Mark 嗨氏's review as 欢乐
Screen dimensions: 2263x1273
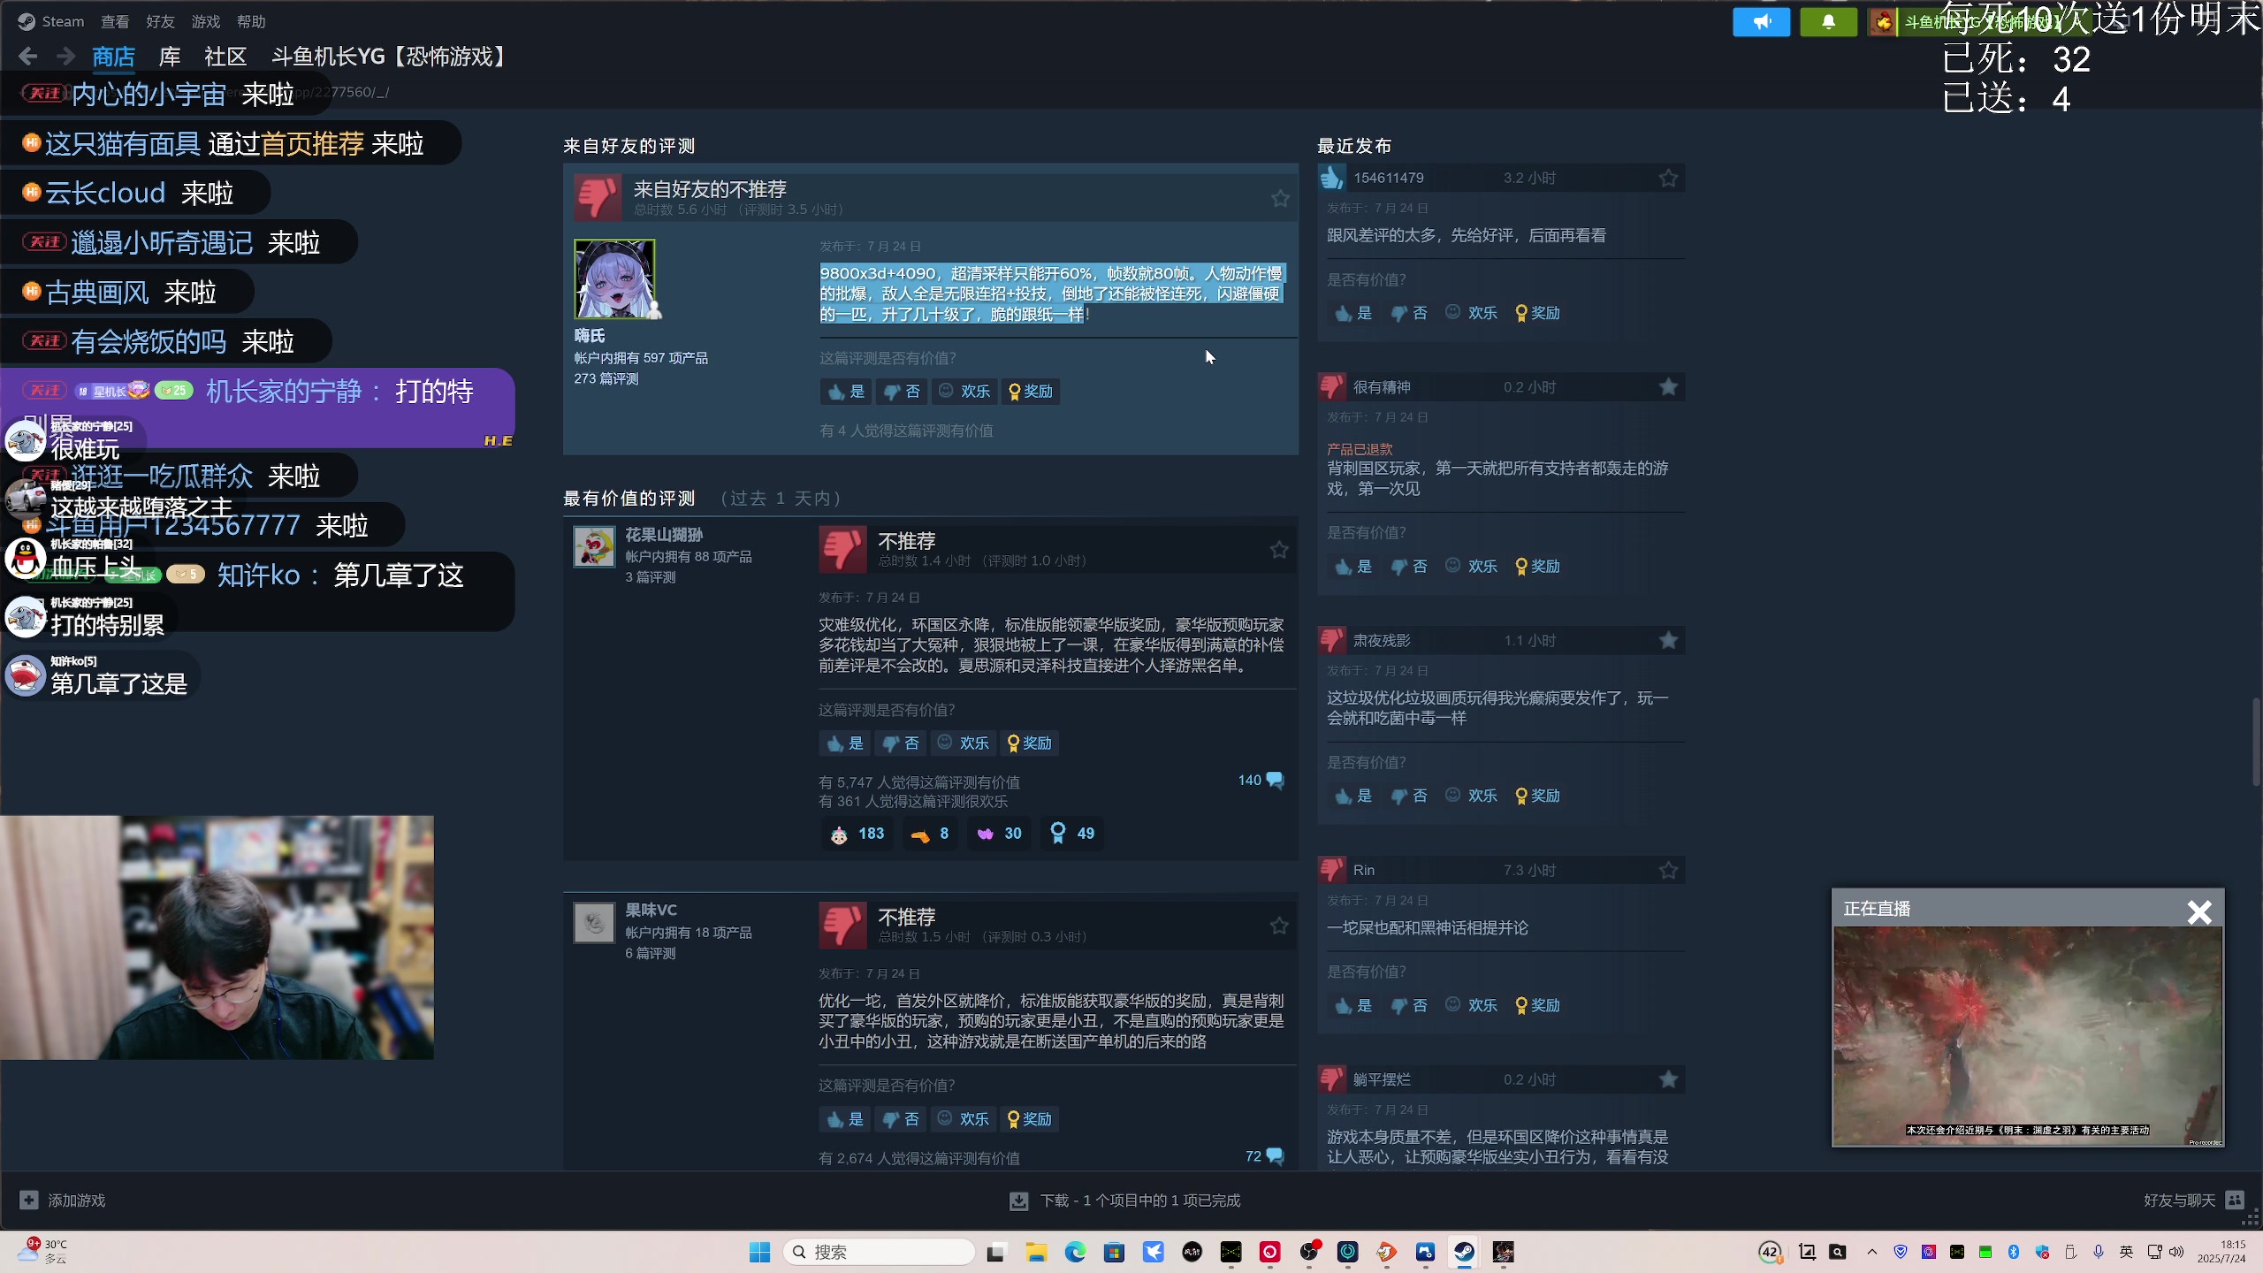964,392
